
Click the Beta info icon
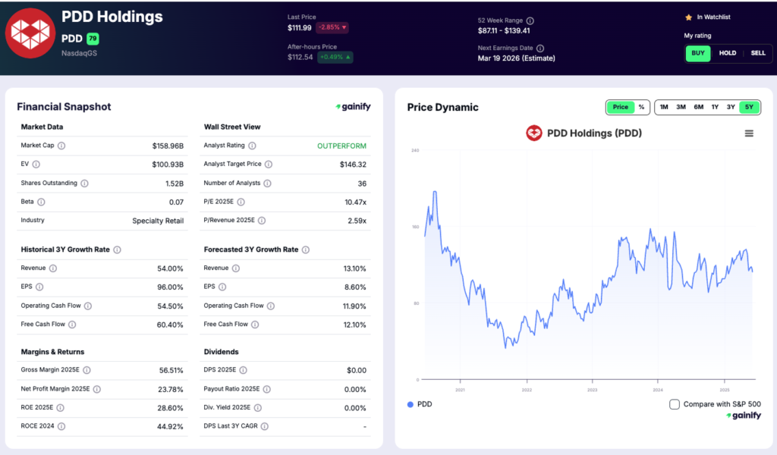tap(41, 202)
